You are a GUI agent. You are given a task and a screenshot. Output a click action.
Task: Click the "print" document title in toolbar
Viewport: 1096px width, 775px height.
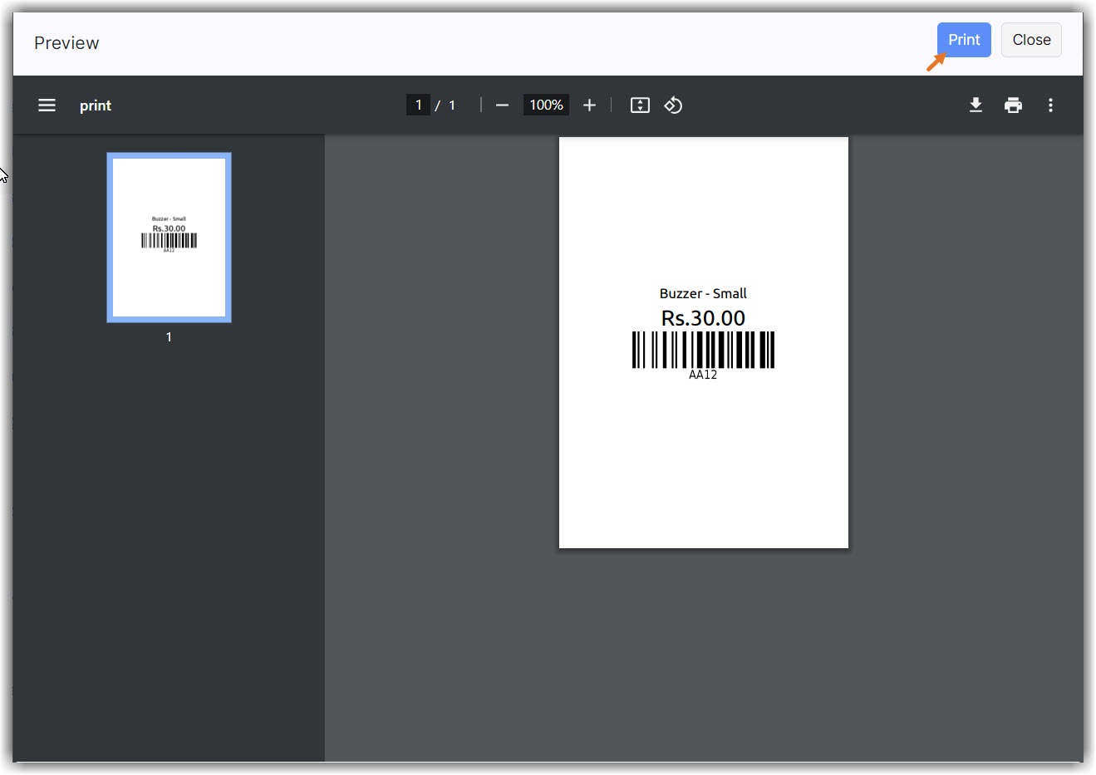[x=96, y=105]
